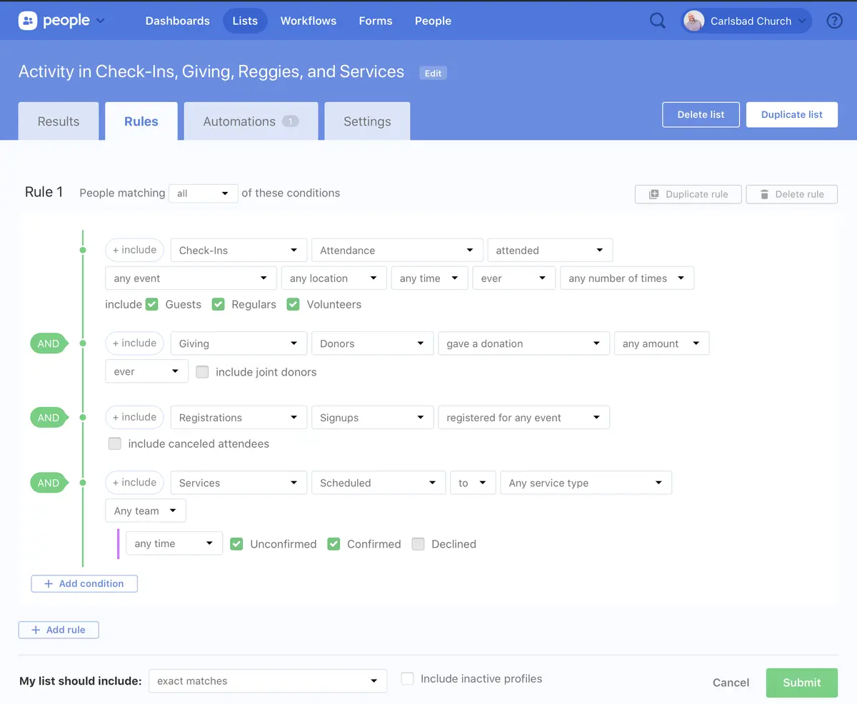Open the Check-Ins product dropdown
This screenshot has height=704, width=857.
[239, 251]
